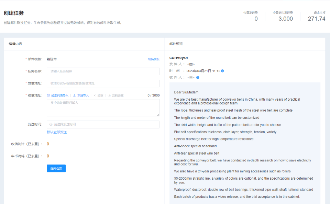The height and width of the screenshot is (204, 330).
Task: Click the 任务名称 input field
Action: pyautogui.click(x=103, y=71)
